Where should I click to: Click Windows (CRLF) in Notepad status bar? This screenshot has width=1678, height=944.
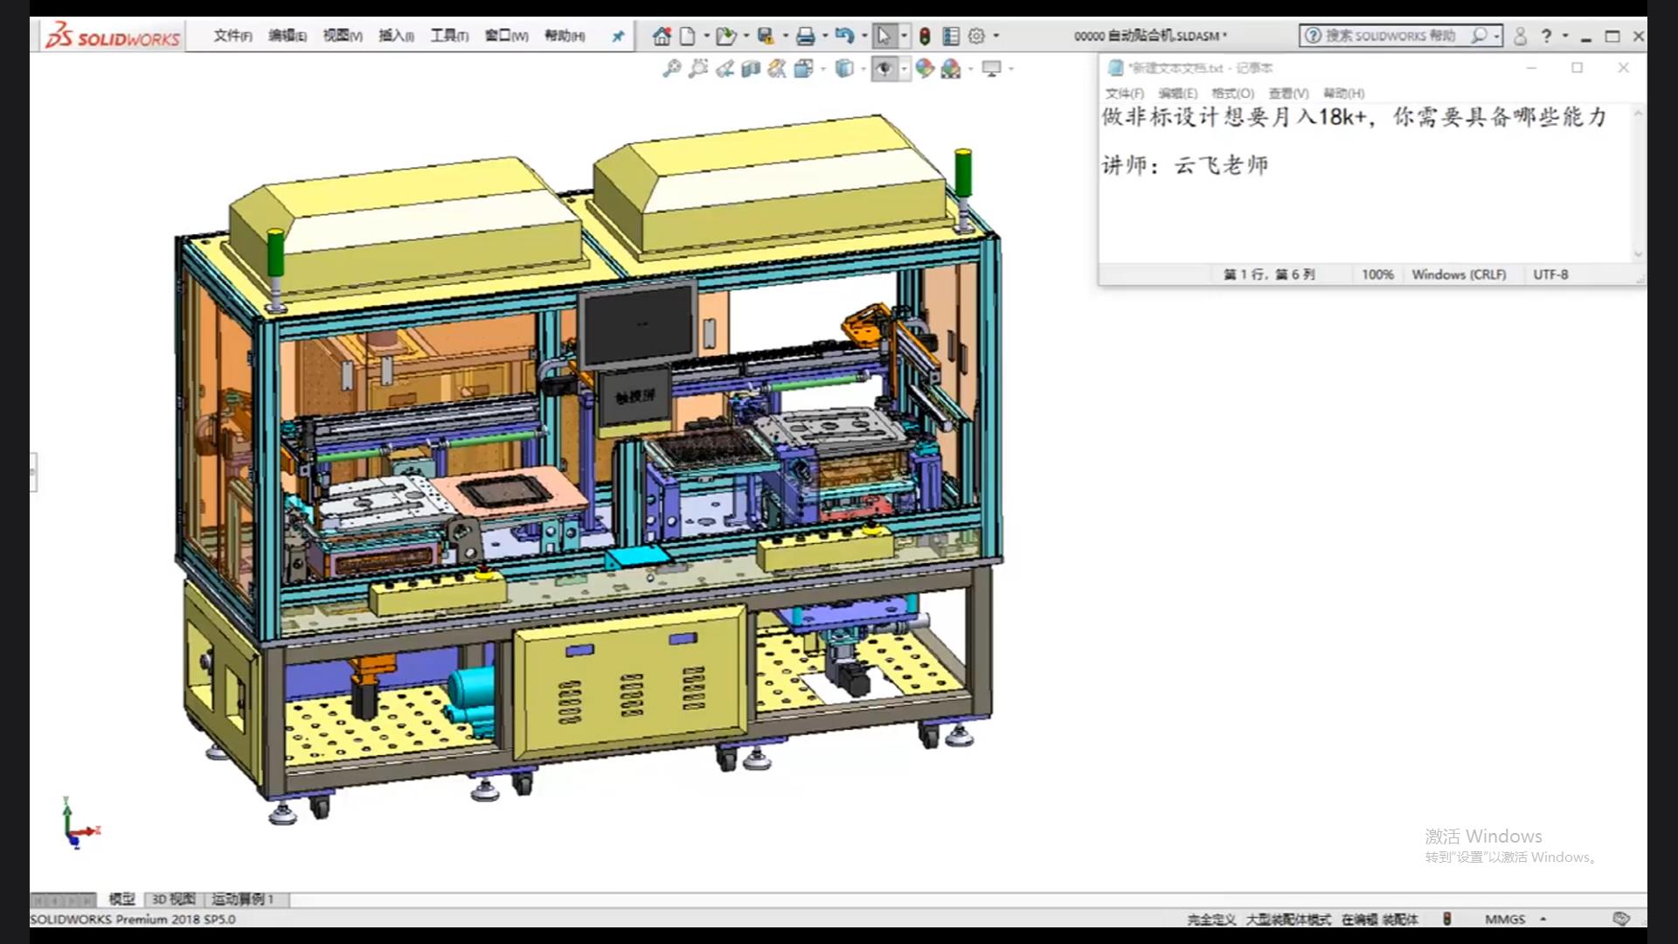(1459, 274)
